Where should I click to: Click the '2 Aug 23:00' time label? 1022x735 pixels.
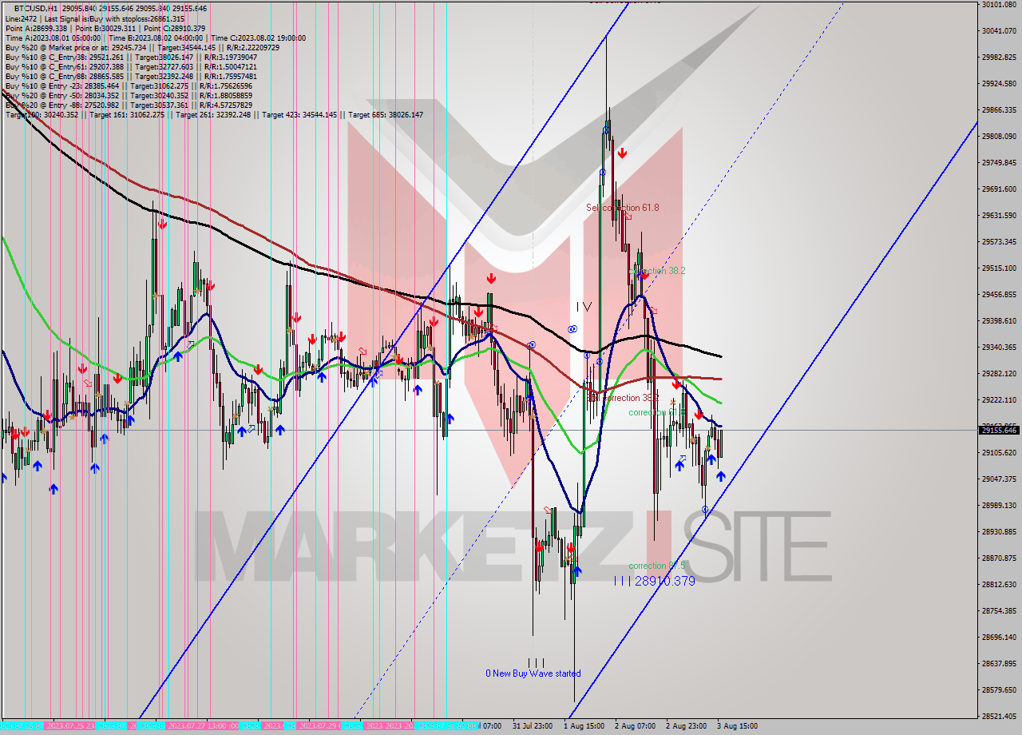pos(686,726)
